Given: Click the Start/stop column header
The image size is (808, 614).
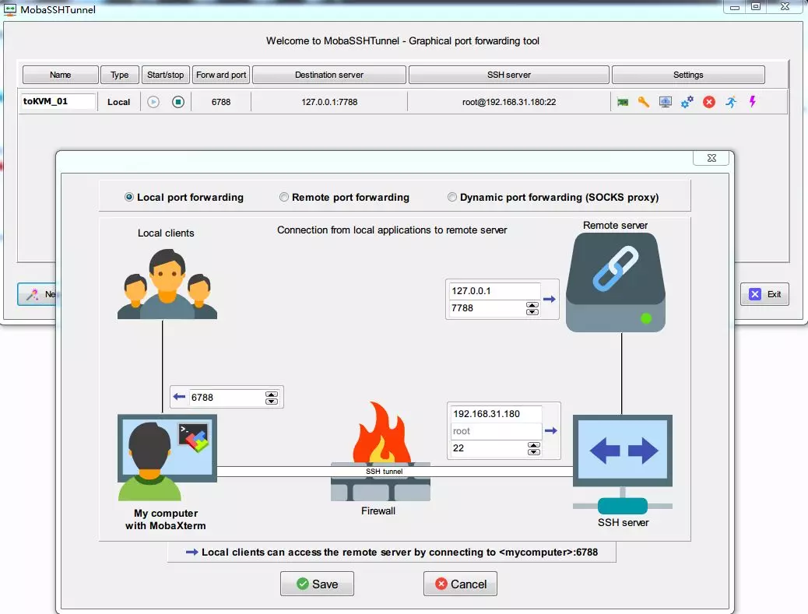Looking at the screenshot, I should click(165, 75).
